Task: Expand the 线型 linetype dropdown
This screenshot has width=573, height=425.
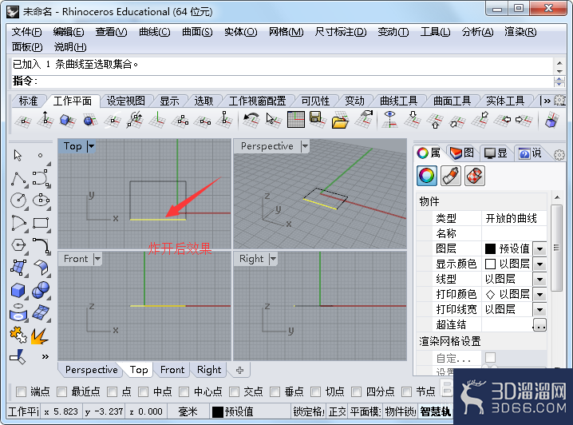Action: (x=539, y=280)
